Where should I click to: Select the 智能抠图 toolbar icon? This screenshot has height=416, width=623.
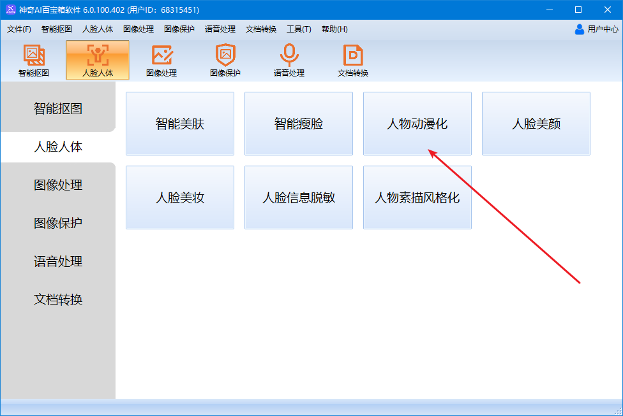(34, 61)
